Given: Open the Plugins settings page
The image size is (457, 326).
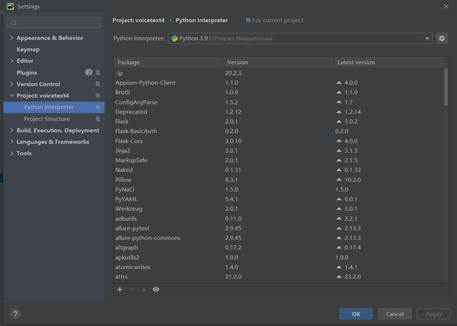Looking at the screenshot, I should pos(27,73).
